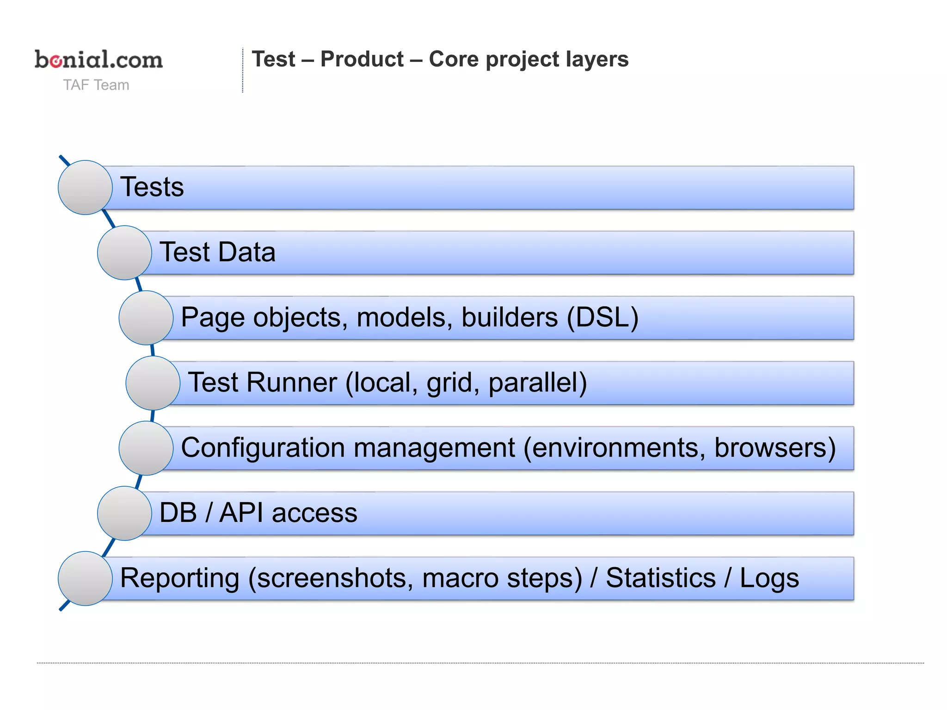Click the circle bullet beside Page objects row
The width and height of the screenshot is (947, 710).
click(146, 318)
